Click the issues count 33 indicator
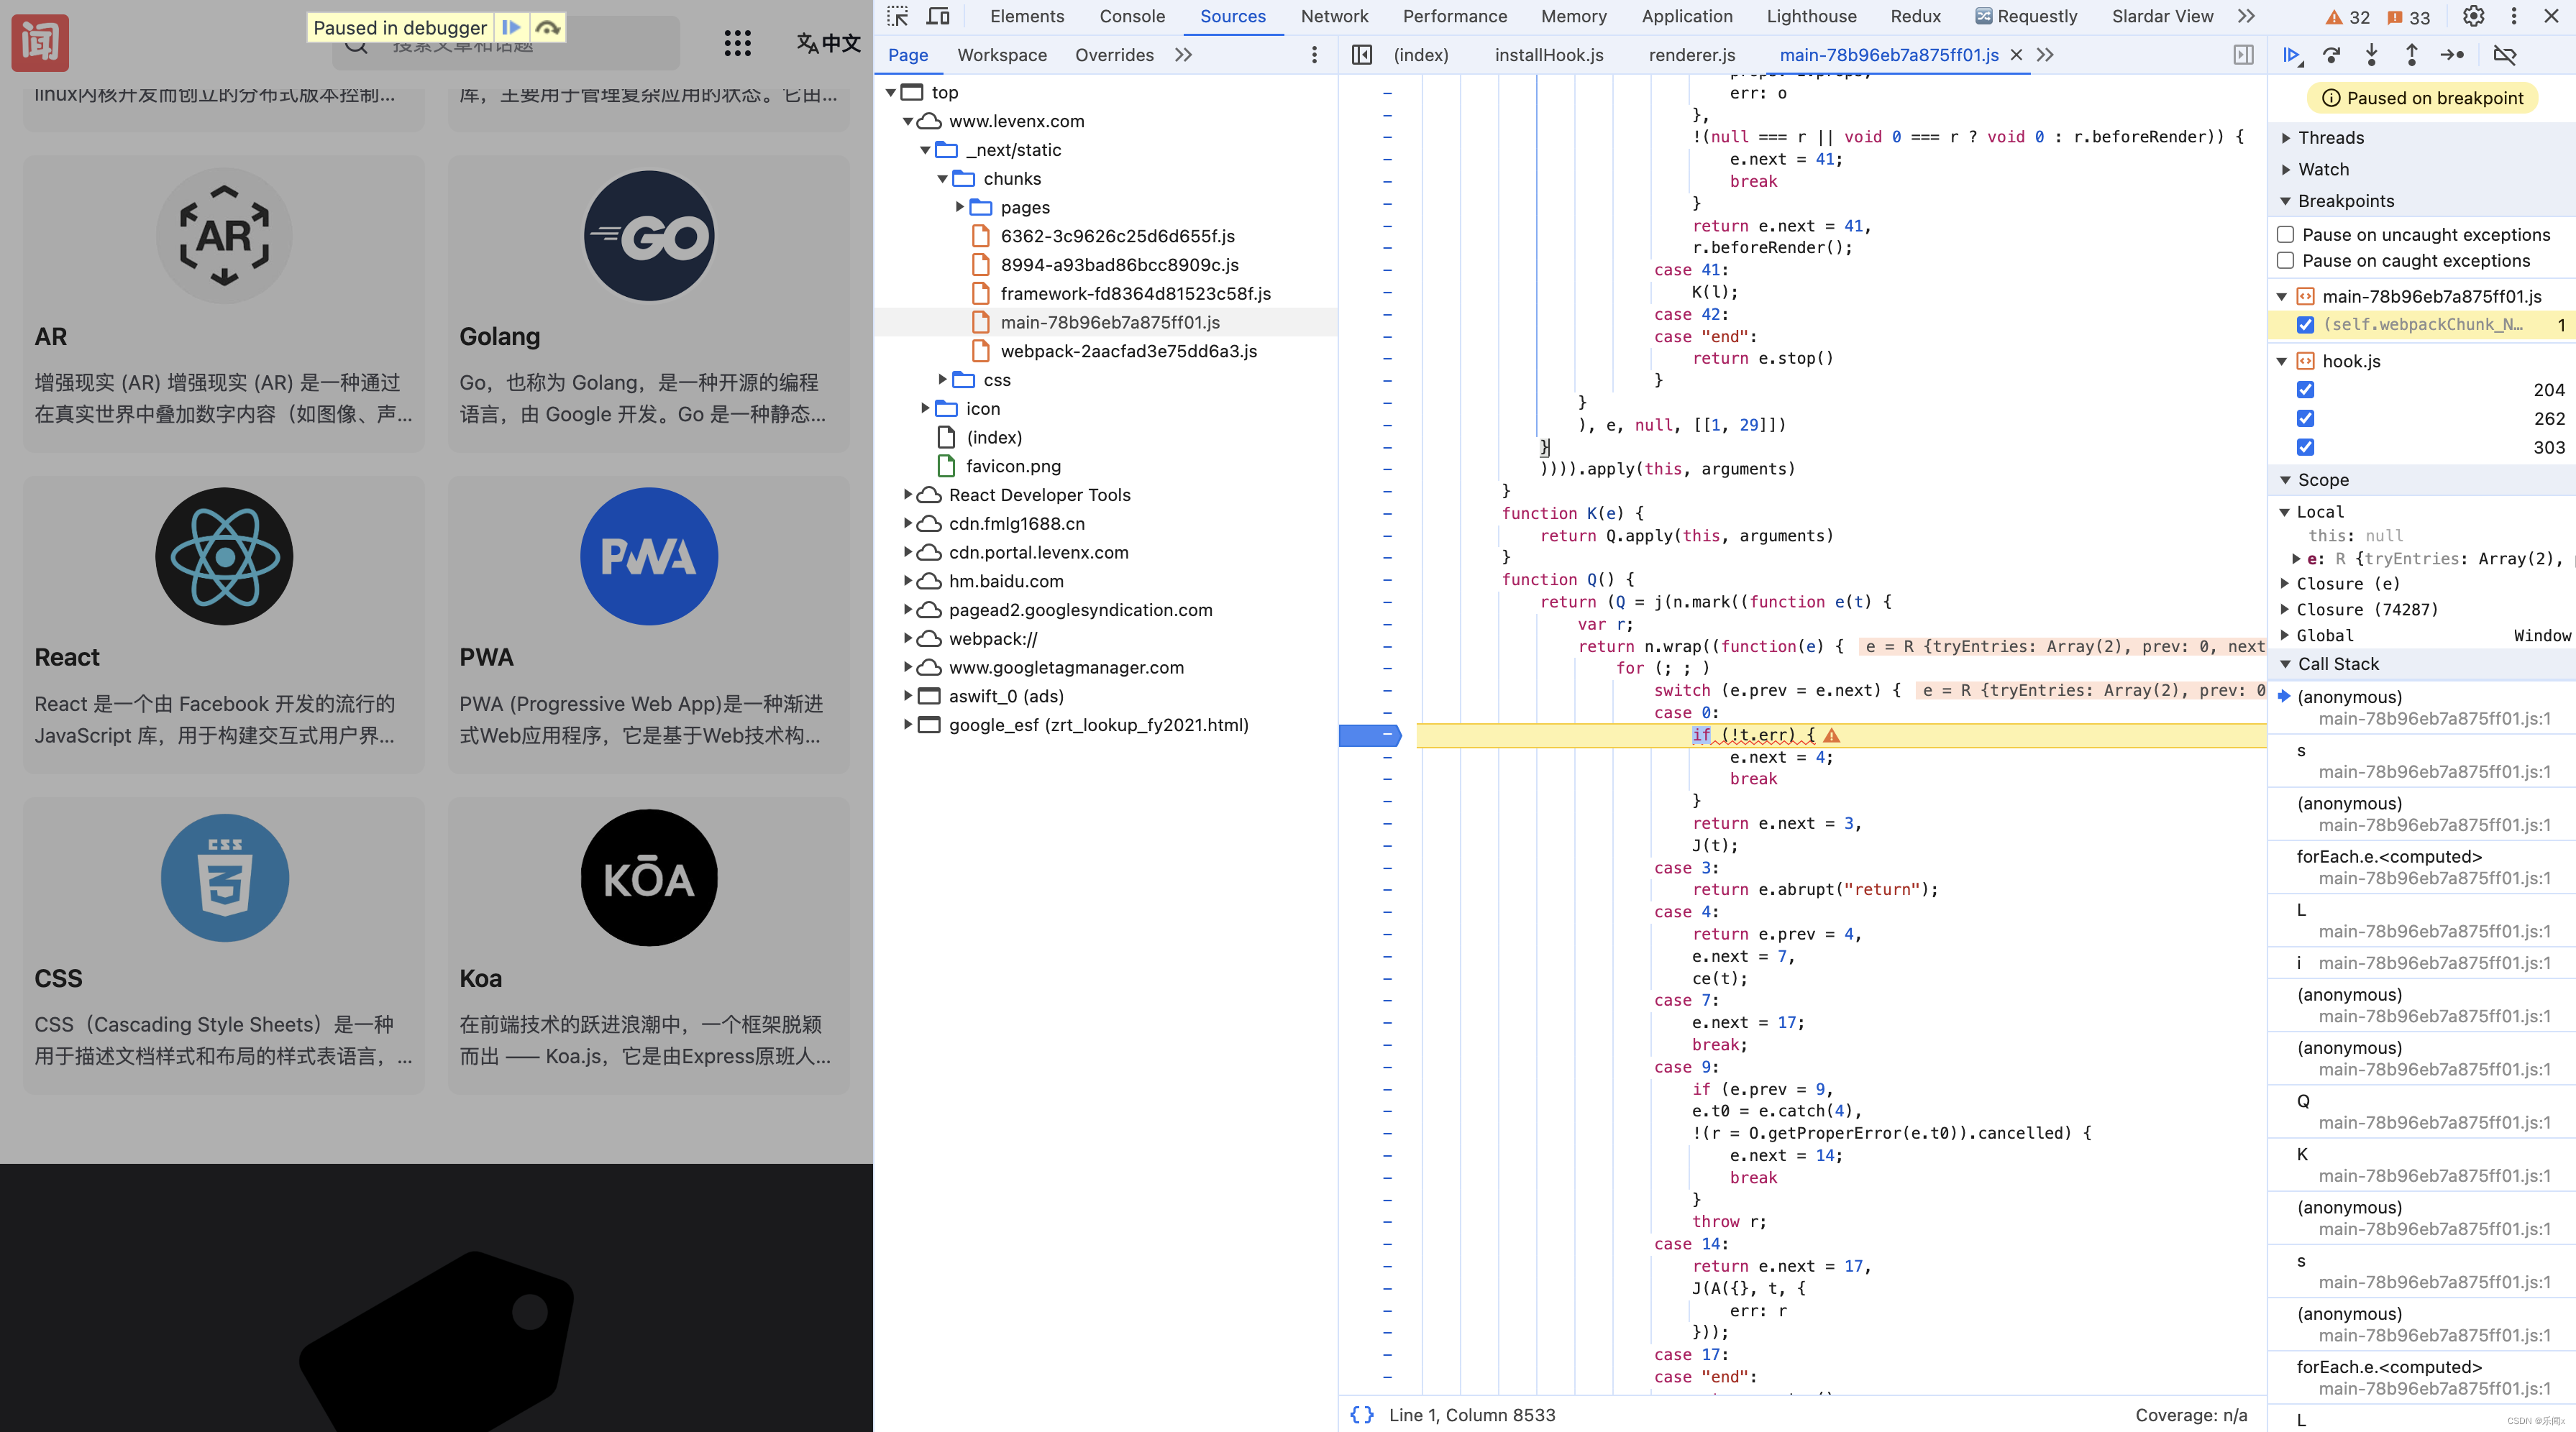This screenshot has height=1432, width=2576. (2408, 17)
